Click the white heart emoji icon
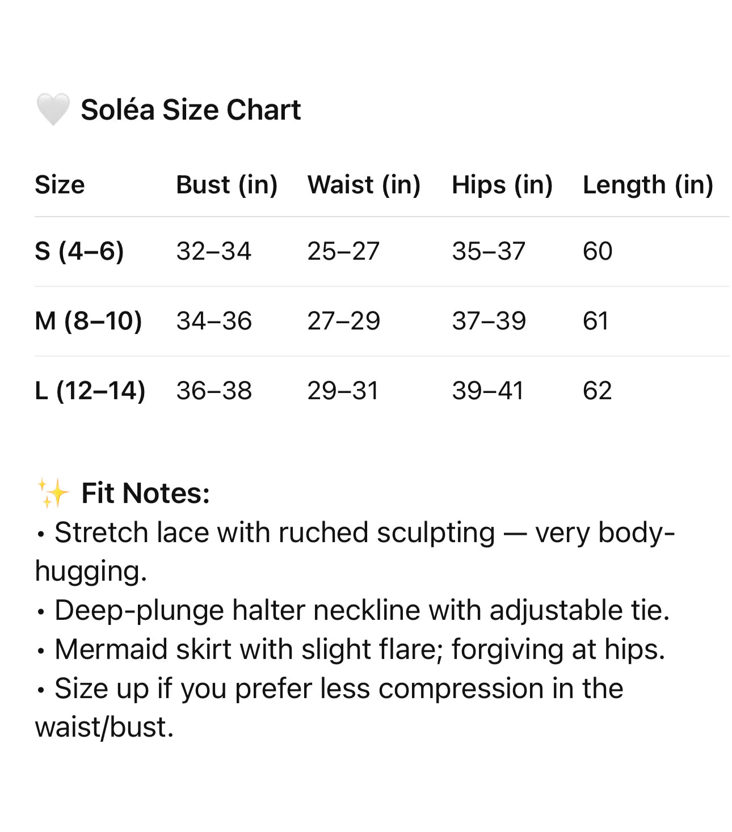The width and height of the screenshot is (732, 832). (x=53, y=109)
